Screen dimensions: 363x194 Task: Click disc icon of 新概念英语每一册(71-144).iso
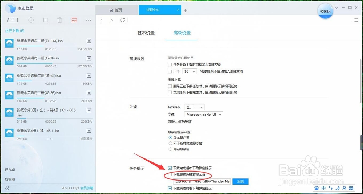pyautogui.click(x=9, y=43)
